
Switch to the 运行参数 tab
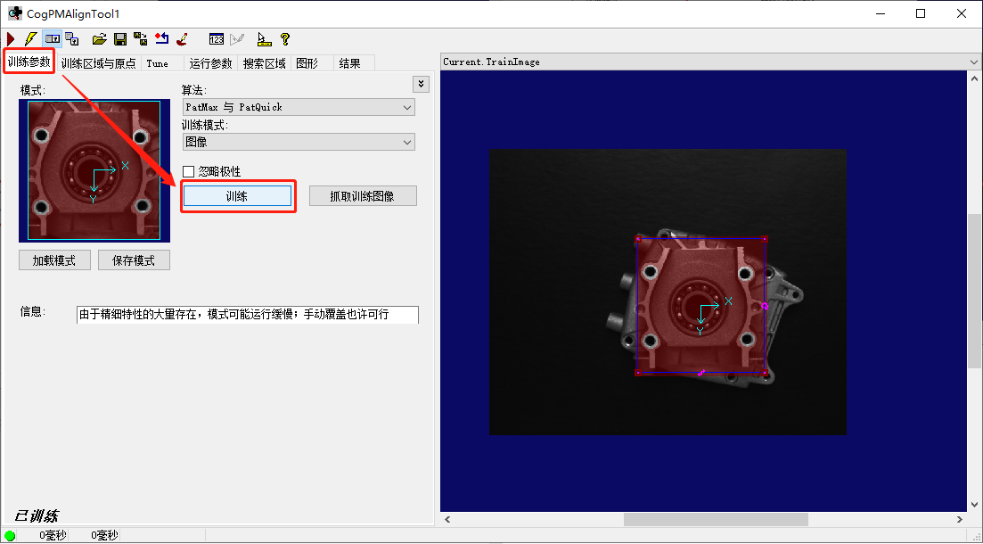point(210,63)
